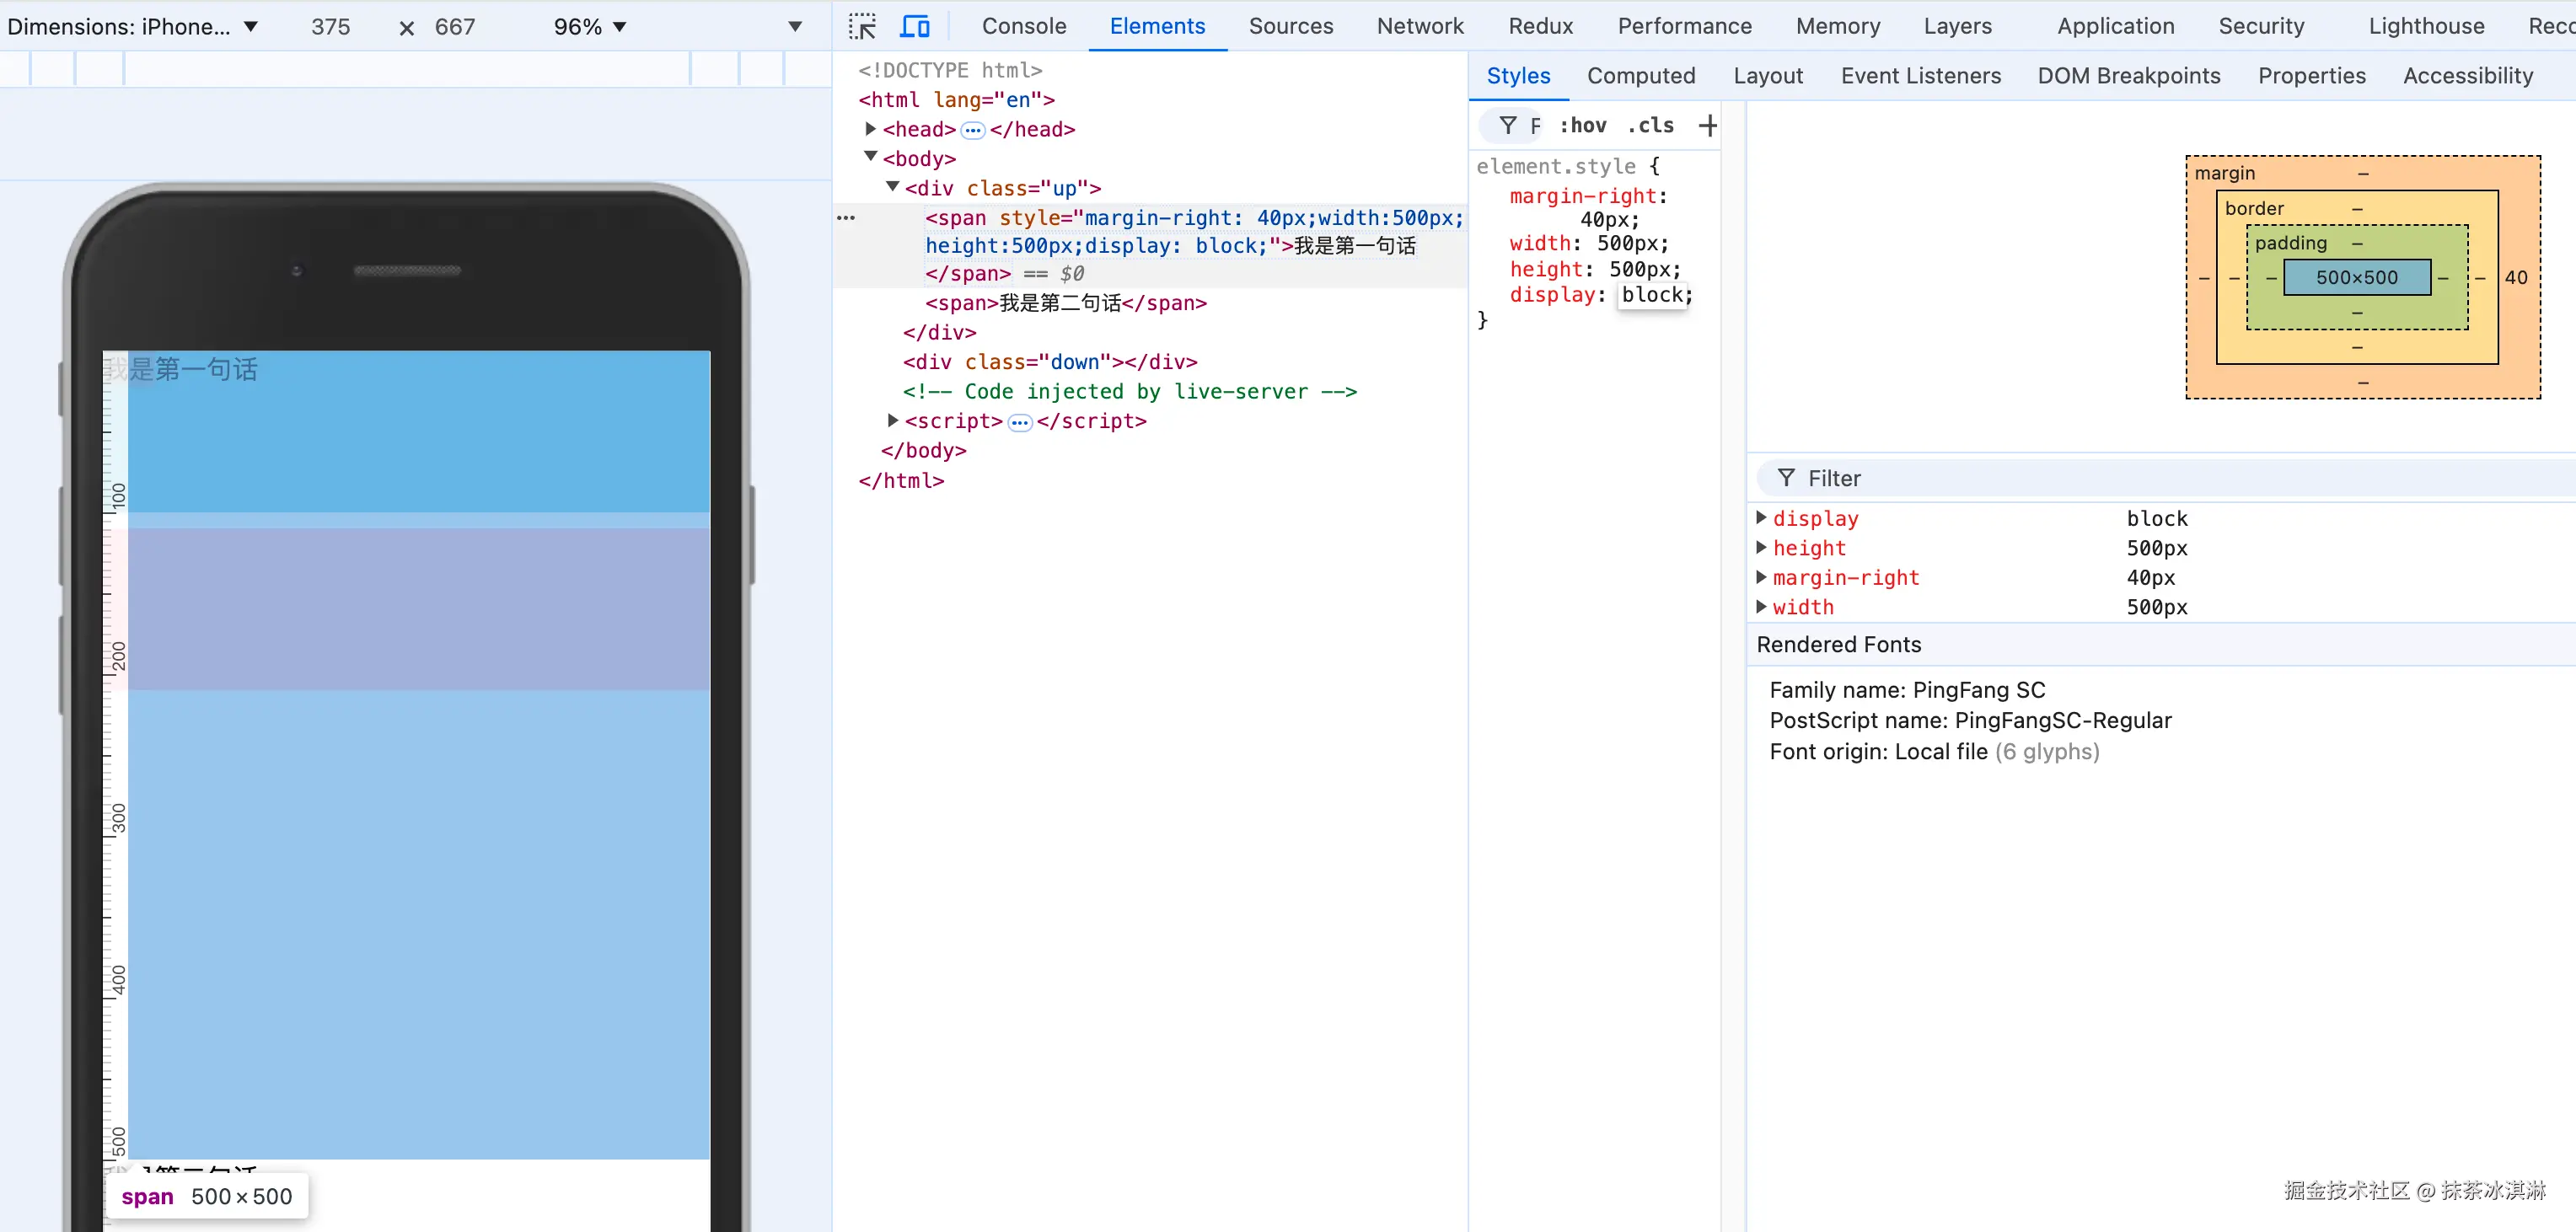
Task: Expand the margin-right computed property
Action: pyautogui.click(x=1762, y=577)
